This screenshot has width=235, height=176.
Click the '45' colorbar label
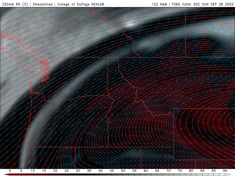point(112,171)
